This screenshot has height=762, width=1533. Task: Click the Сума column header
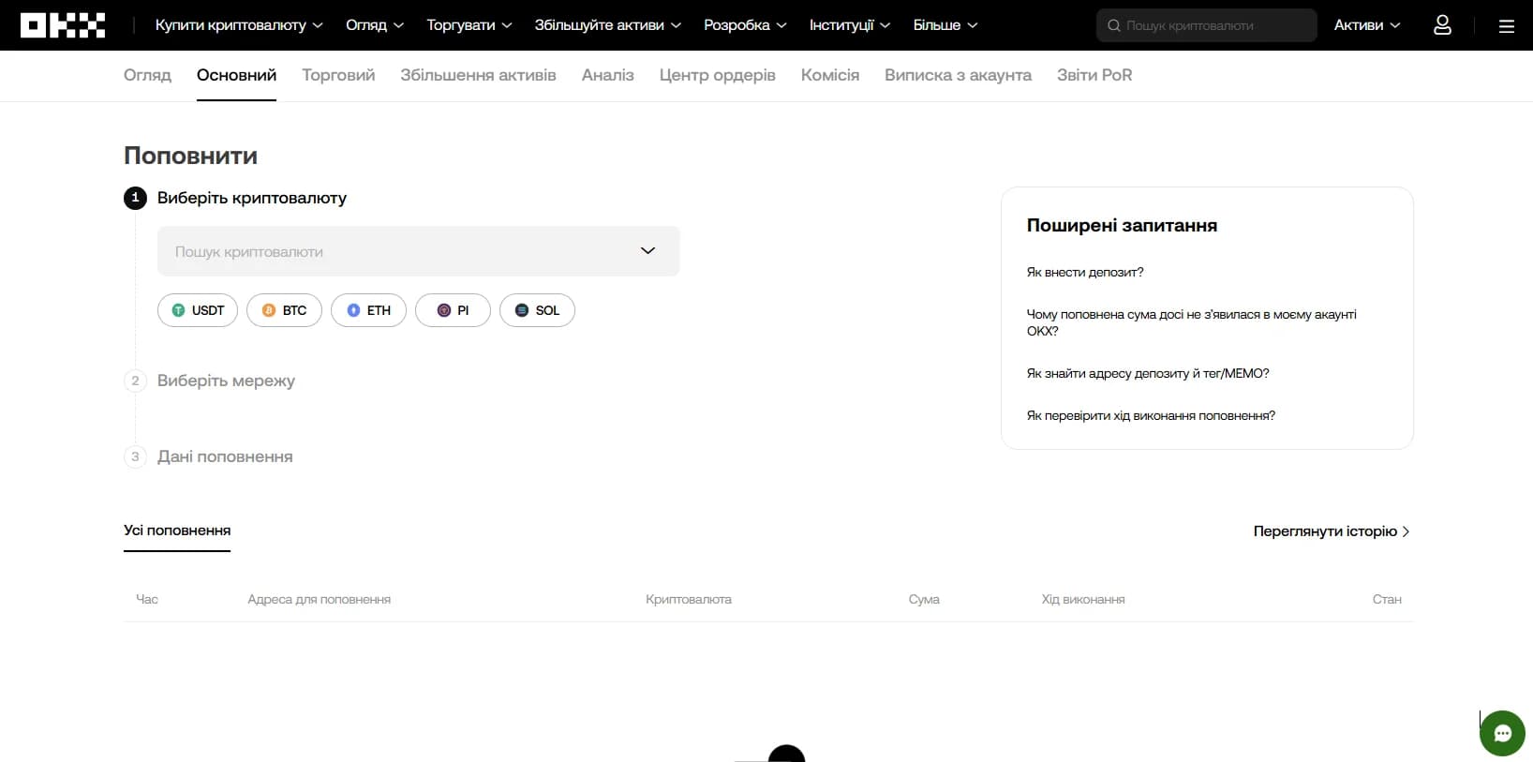tap(924, 599)
